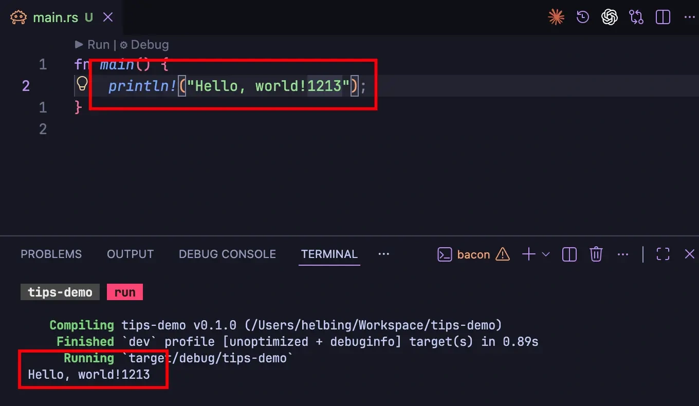Click the Running text in terminal
The height and width of the screenshot is (406, 699).
(89, 358)
